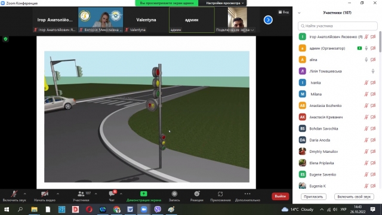Change layout with Вид button
Screen dimensions: 382x215
click(284, 12)
